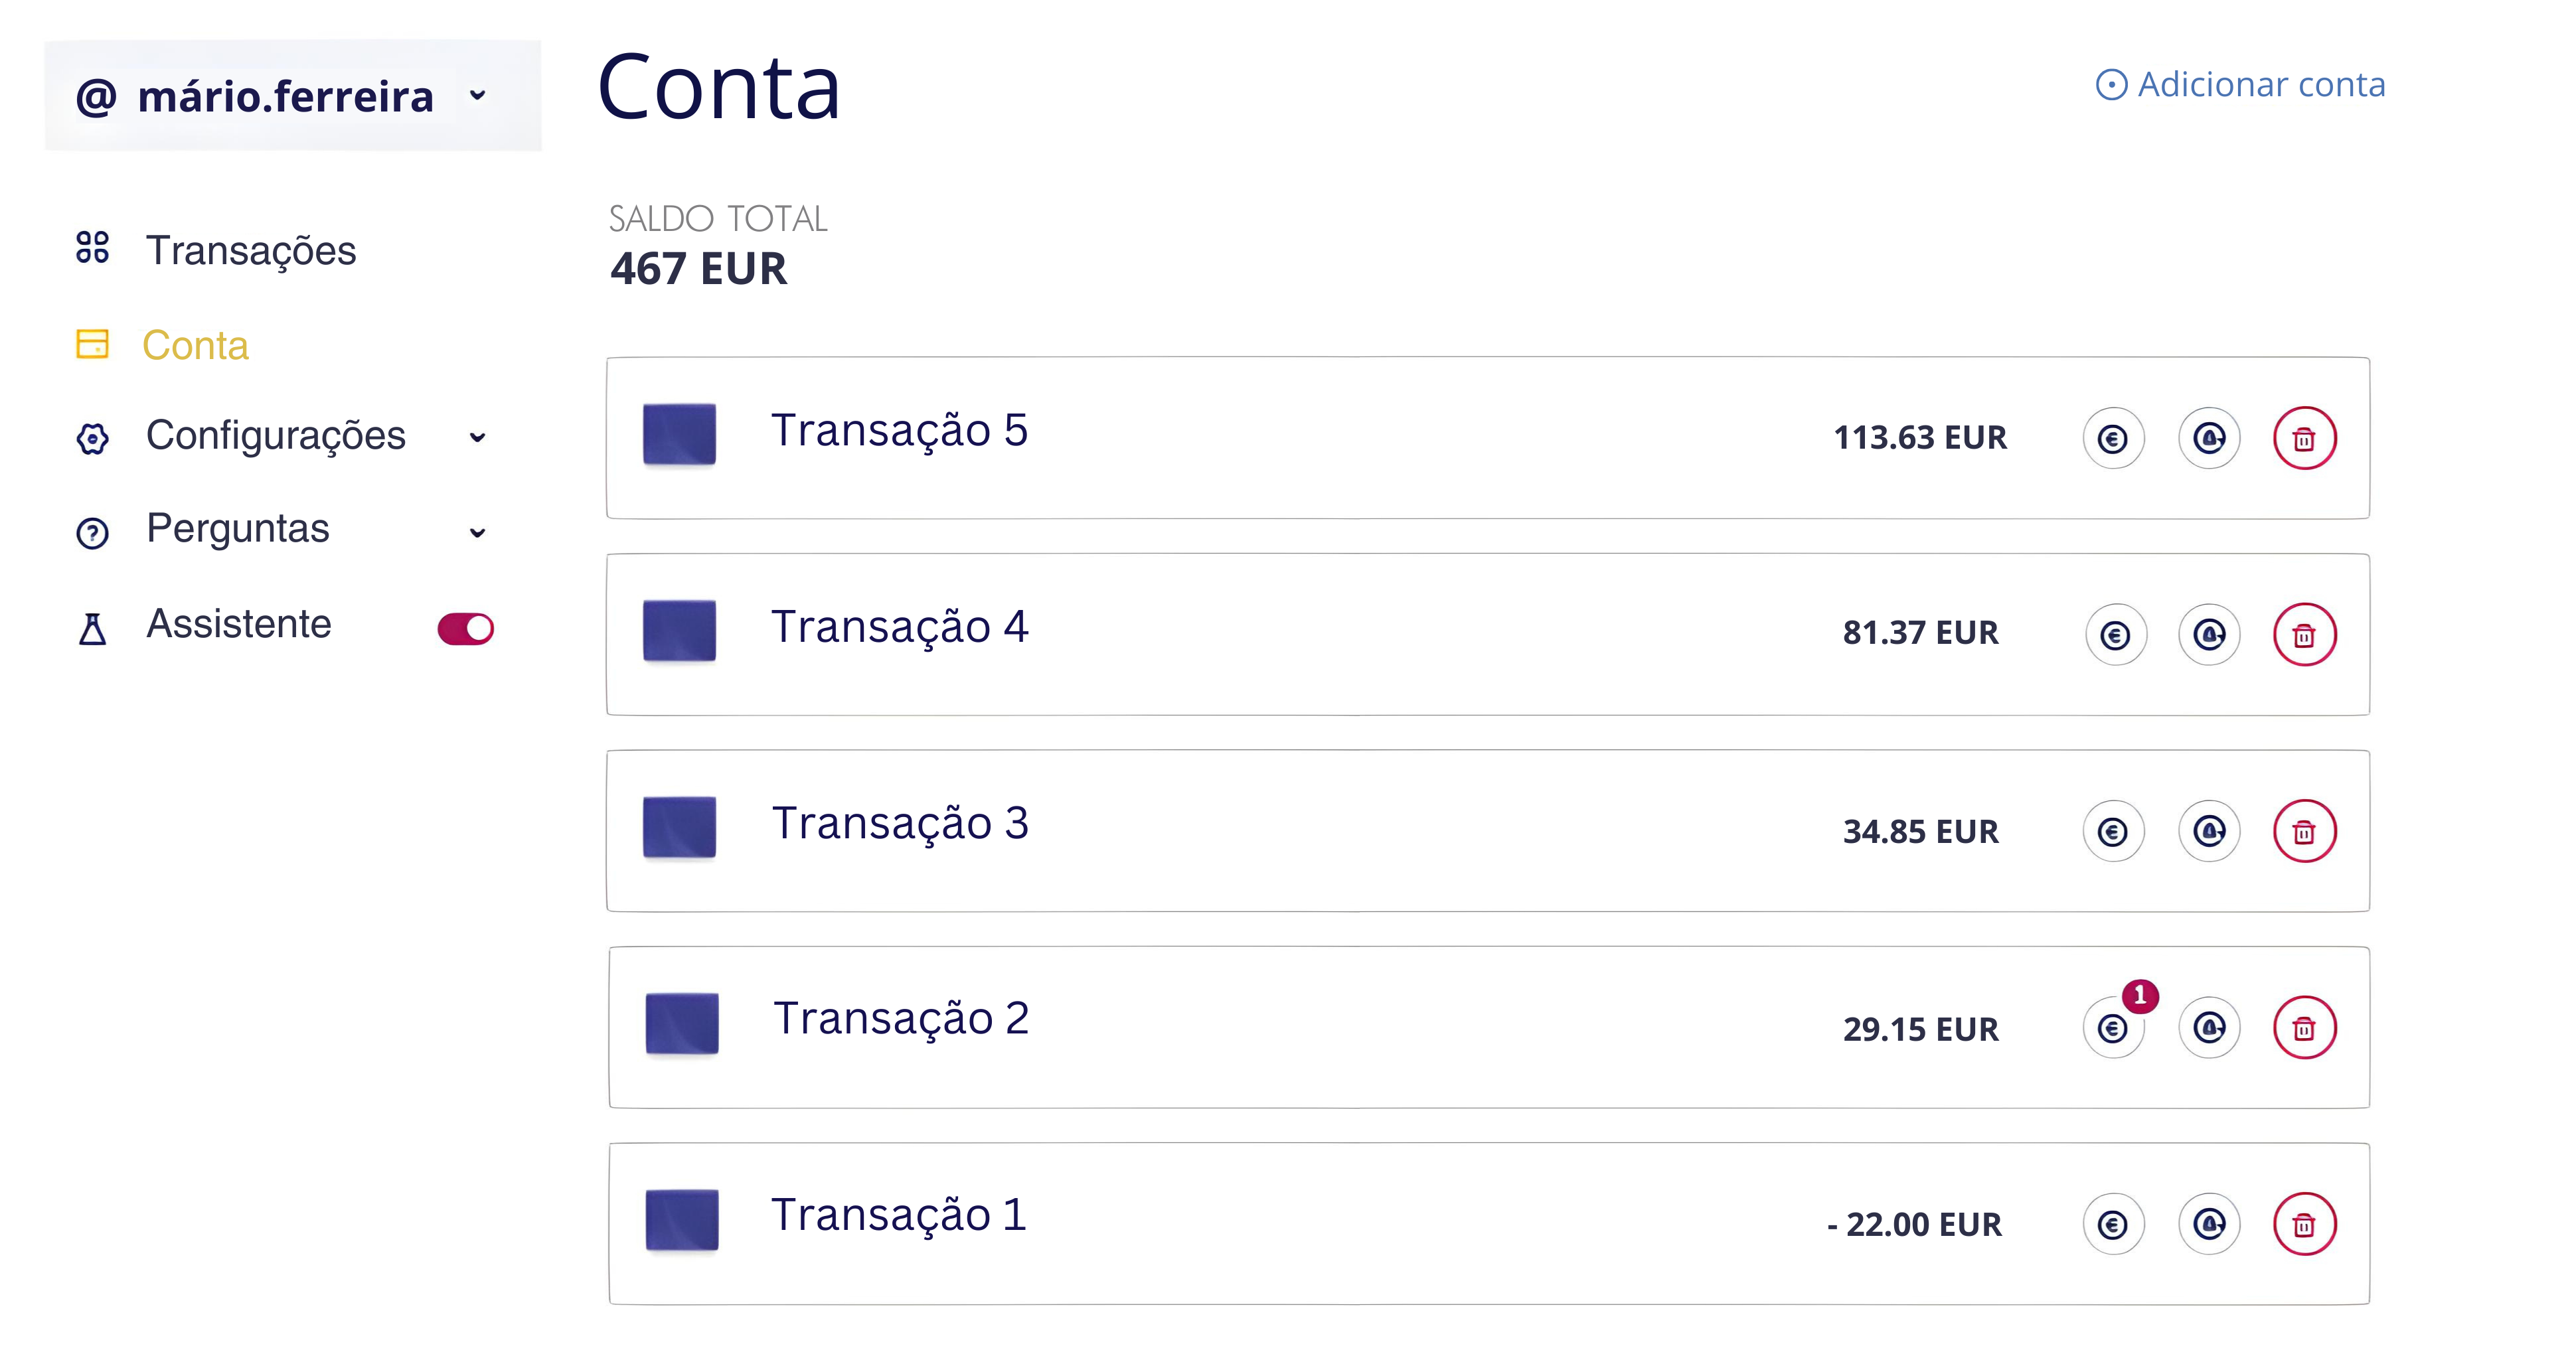Click the bell icon for Transação 1
The image size is (2576, 1362).
tap(2208, 1224)
